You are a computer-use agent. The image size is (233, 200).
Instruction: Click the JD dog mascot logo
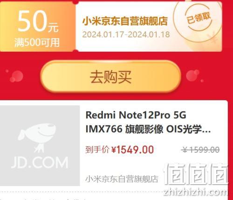click(x=38, y=138)
